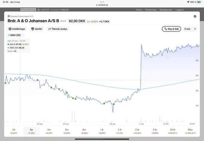The image size is (204, 141).
Task: Open Teknisk analys menu
Action: pos(58,29)
